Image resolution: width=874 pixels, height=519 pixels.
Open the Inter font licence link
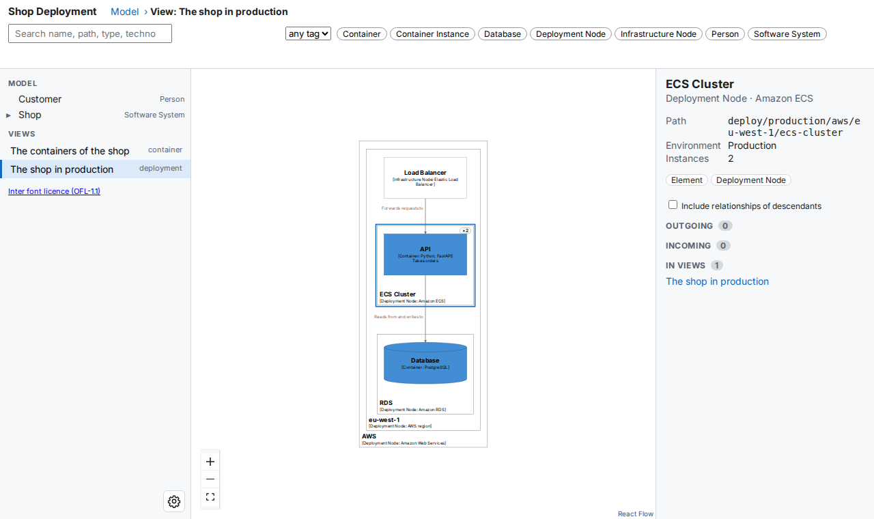tap(54, 191)
